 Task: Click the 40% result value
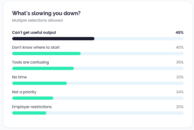[x=180, y=47]
